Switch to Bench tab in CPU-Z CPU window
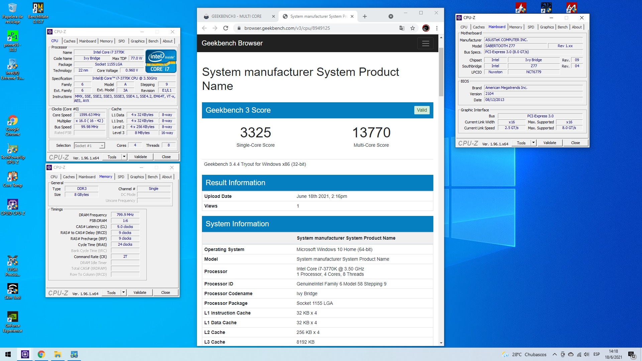642x361 pixels. [153, 41]
